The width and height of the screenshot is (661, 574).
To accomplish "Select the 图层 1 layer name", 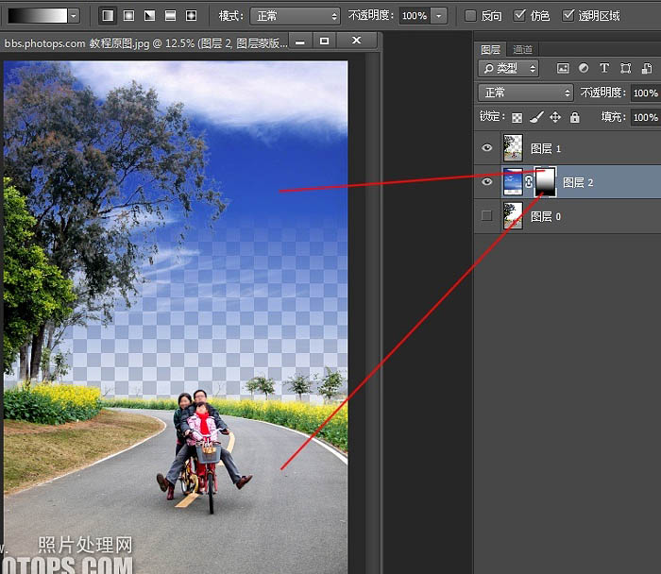I will click(x=546, y=148).
